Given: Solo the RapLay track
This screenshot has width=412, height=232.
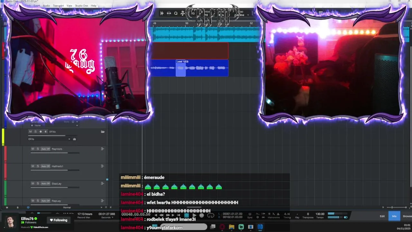Looking at the screenshot, I should point(38,201).
